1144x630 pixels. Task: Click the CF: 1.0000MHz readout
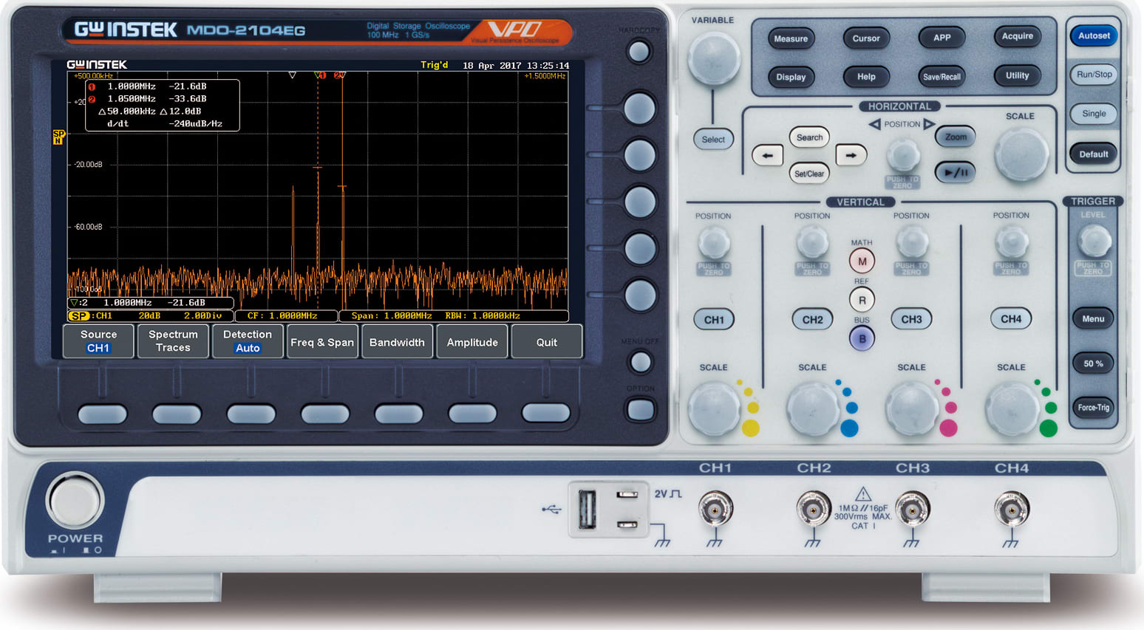tap(282, 315)
